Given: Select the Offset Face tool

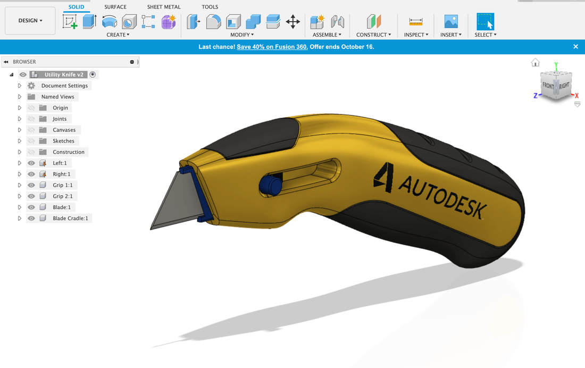Looking at the screenshot, I should pos(273,22).
